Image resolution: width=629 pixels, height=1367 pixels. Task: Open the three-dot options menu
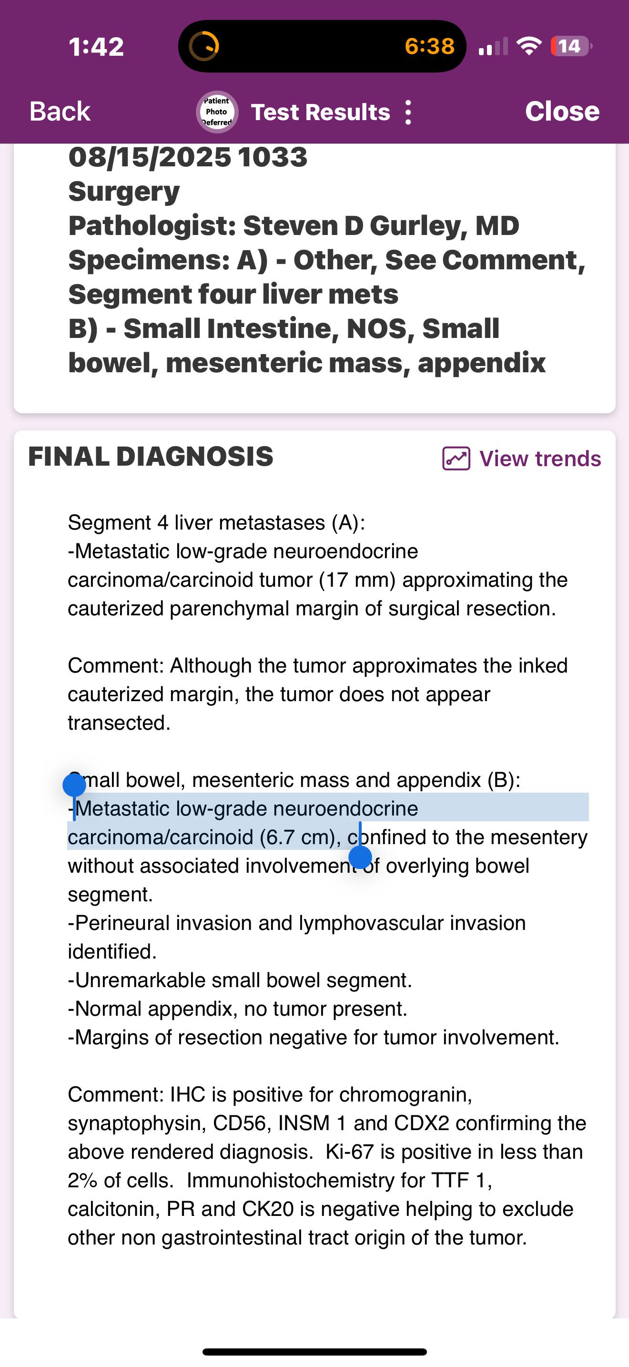tap(408, 112)
